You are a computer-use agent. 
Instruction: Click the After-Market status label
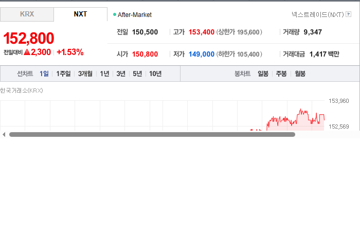[135, 15]
